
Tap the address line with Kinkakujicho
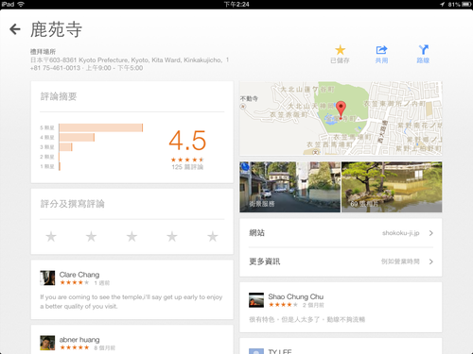pyautogui.click(x=130, y=59)
